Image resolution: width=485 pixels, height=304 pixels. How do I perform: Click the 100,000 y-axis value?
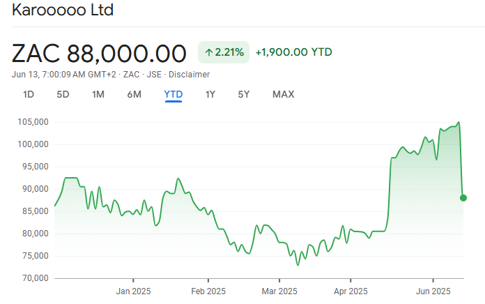point(33,144)
